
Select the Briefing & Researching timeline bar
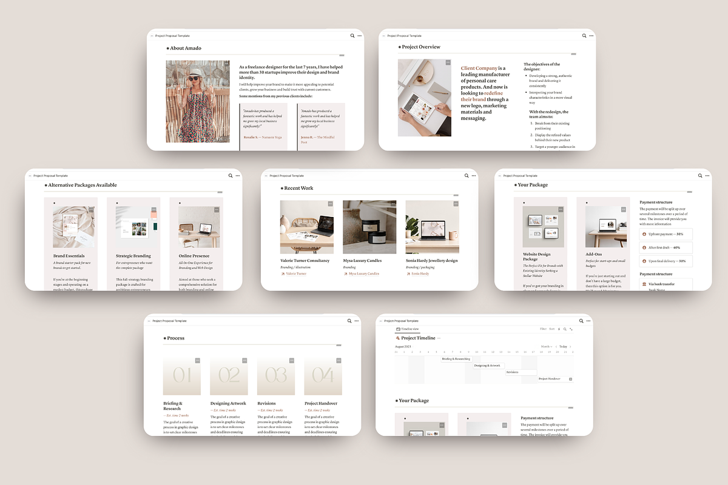(x=456, y=359)
